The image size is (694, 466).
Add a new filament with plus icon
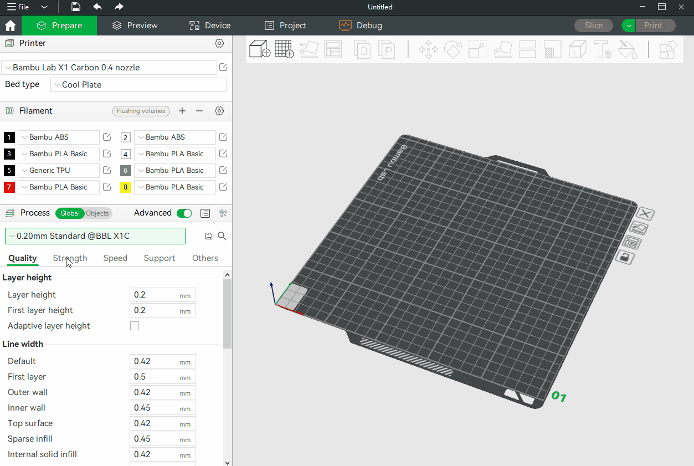tap(182, 111)
